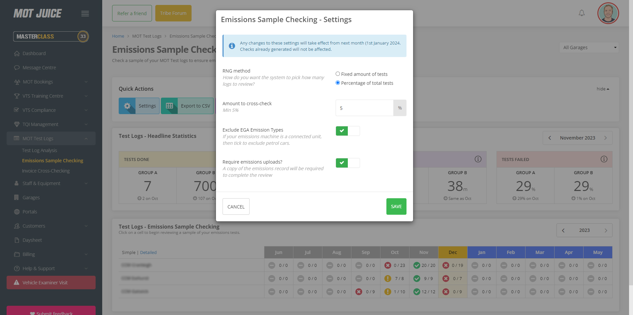Click green check status for Nov 12 / 12
Image resolution: width=633 pixels, height=315 pixels.
coord(417,292)
